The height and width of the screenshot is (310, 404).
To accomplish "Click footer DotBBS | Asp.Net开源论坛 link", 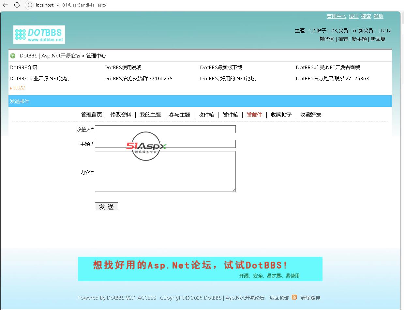I will point(234,298).
